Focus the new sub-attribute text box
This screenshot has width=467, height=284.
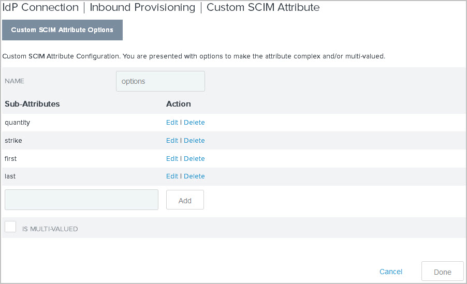(x=81, y=200)
